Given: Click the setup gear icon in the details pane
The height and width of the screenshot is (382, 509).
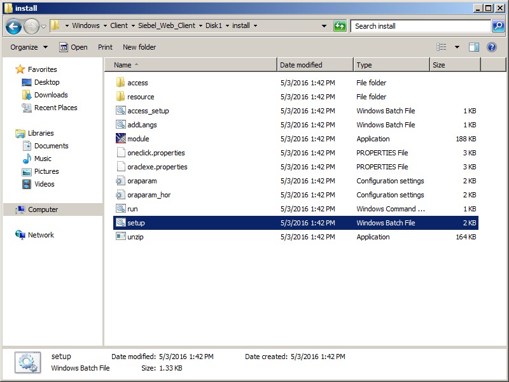Looking at the screenshot, I should (x=27, y=360).
